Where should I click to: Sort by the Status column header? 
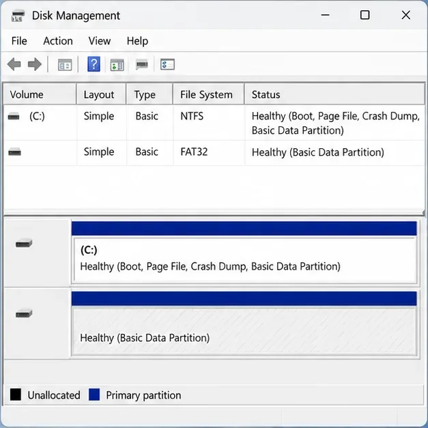(x=334, y=94)
